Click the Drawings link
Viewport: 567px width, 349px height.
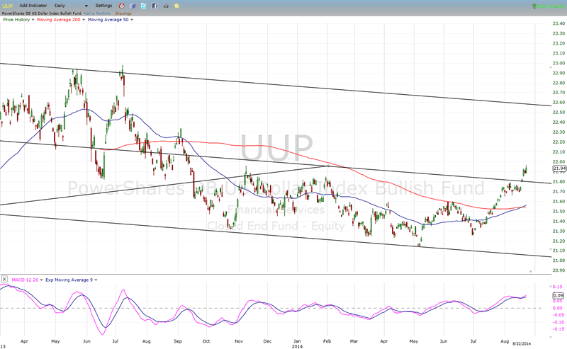pyautogui.click(x=124, y=12)
